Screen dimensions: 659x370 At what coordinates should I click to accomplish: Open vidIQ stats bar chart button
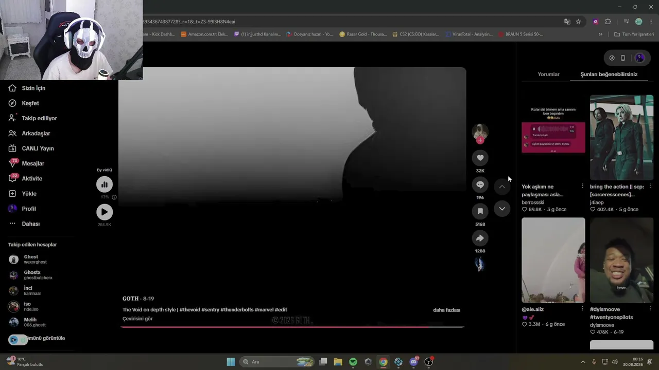pyautogui.click(x=105, y=184)
